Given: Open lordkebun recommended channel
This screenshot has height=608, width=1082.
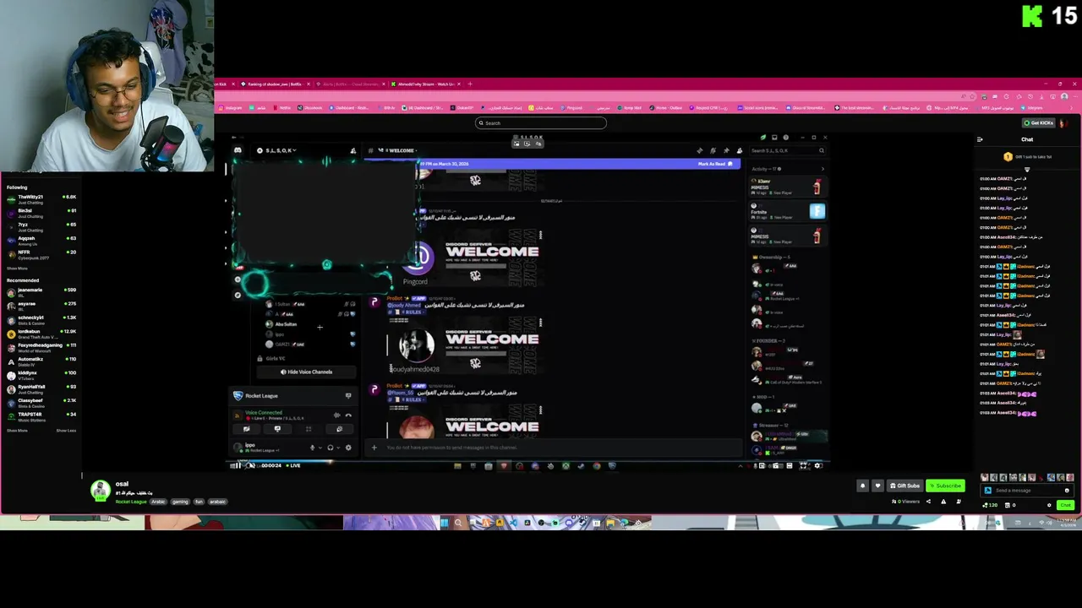Looking at the screenshot, I should click(x=41, y=334).
